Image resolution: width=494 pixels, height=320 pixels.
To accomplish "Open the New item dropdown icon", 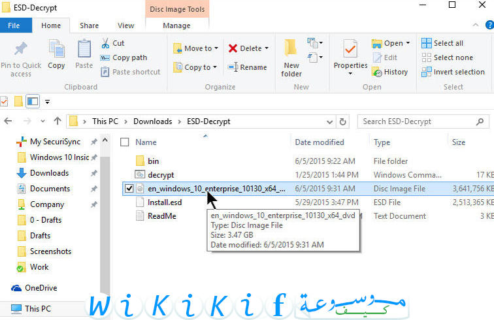I will [x=315, y=42].
